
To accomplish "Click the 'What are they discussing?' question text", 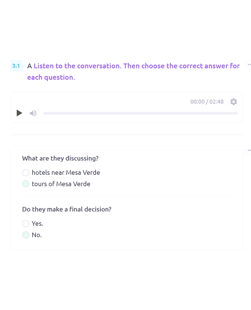I will coord(60,158).
